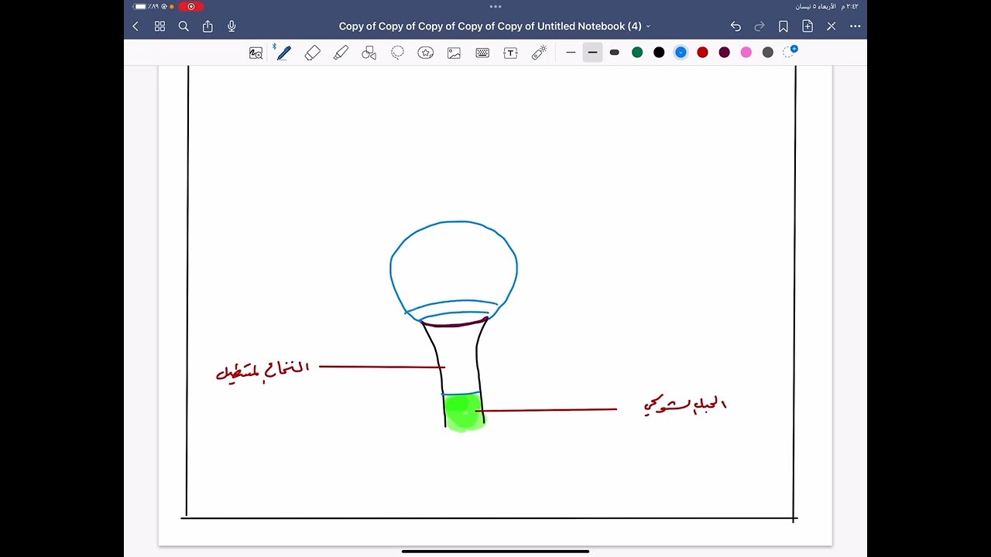Pick the pink color swatch
The image size is (991, 557).
pyautogui.click(x=746, y=53)
